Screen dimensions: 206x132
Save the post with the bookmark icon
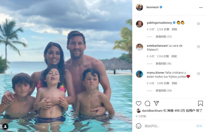click(200, 103)
